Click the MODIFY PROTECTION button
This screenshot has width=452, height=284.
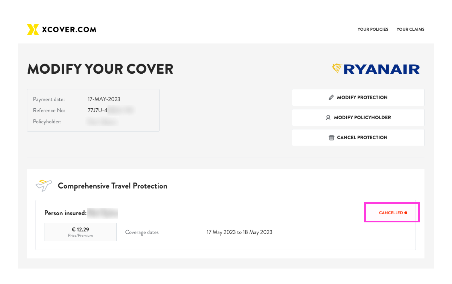[x=358, y=97]
